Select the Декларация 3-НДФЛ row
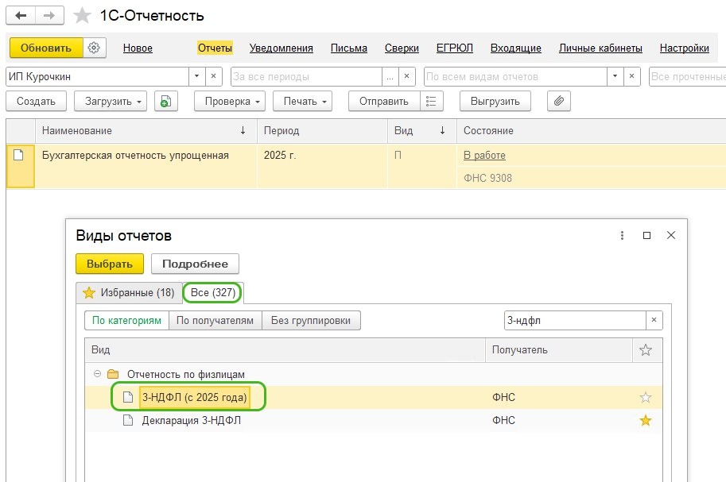Screen dimensions: 726x482 [373, 421]
